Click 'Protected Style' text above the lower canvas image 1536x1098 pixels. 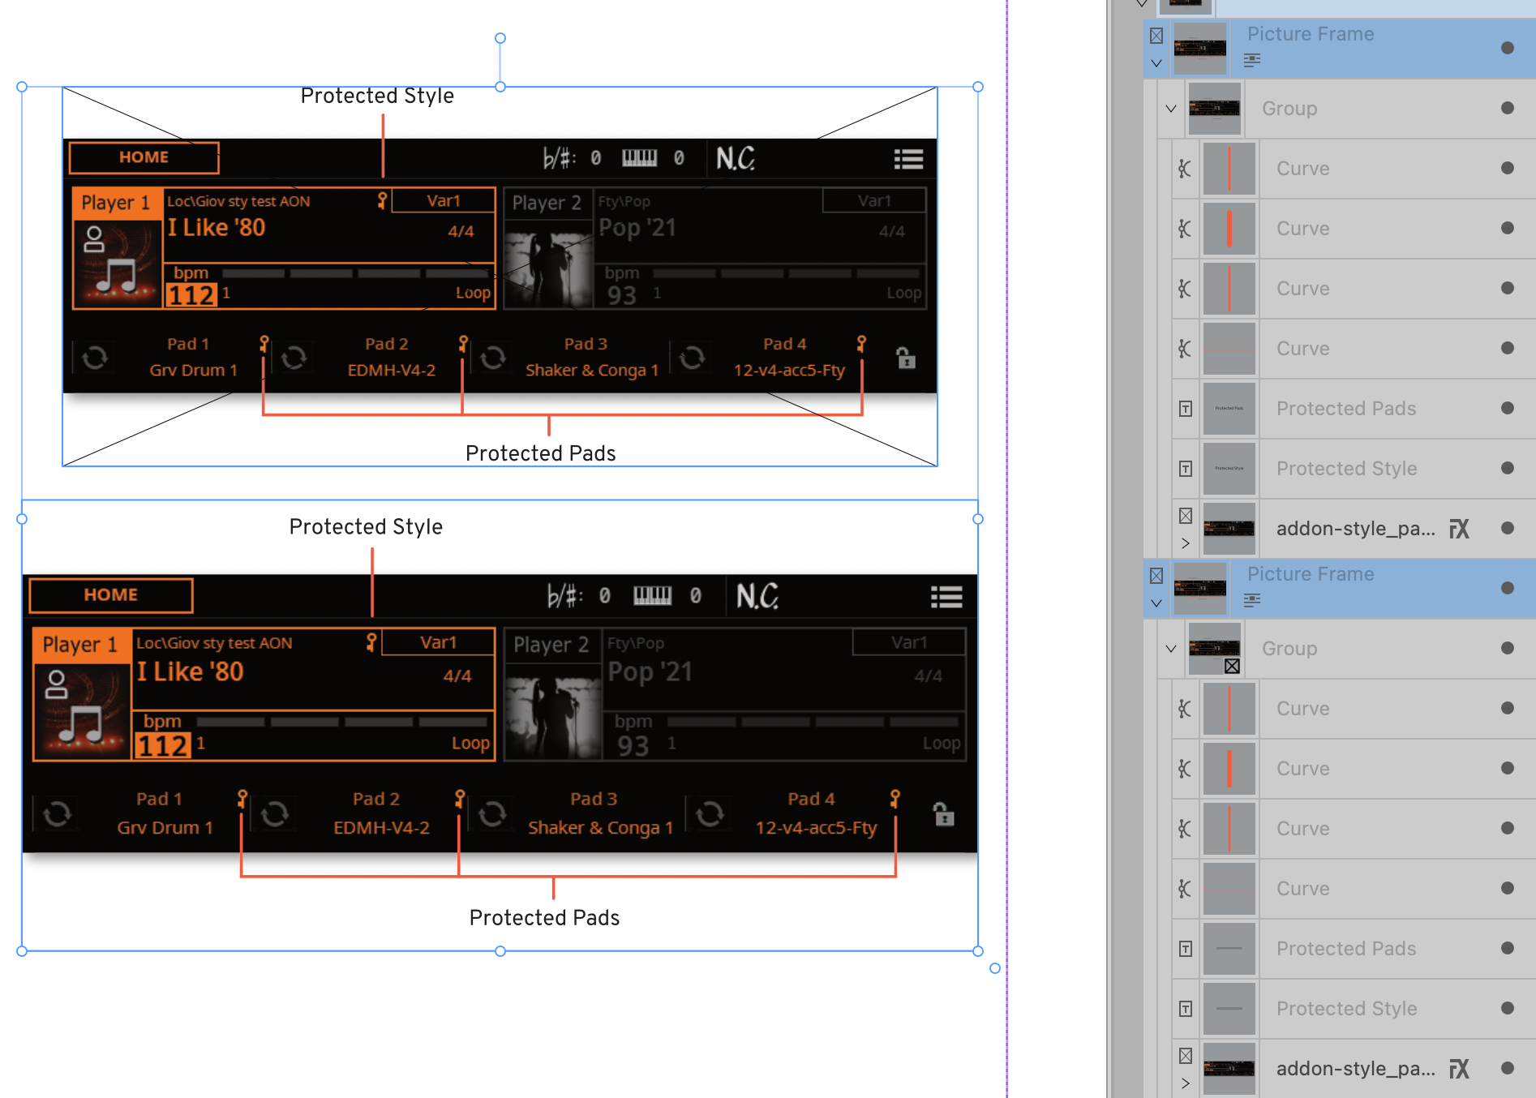tap(366, 527)
